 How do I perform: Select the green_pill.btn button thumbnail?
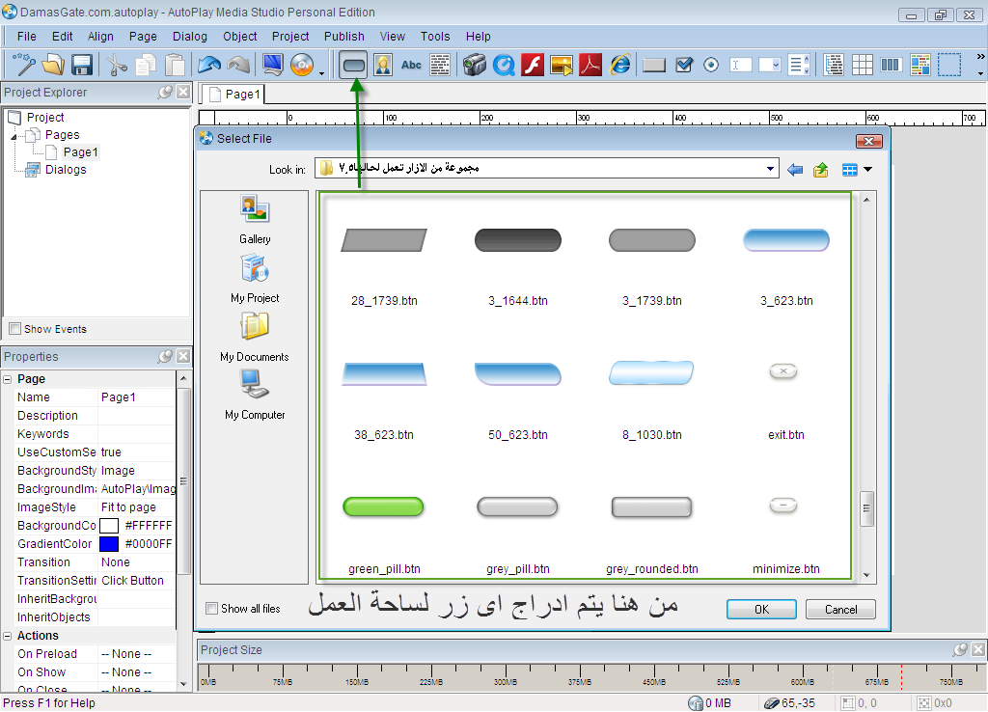(x=383, y=507)
